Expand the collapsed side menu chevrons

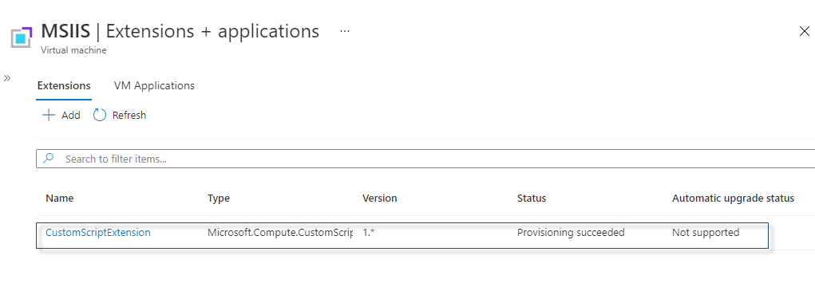7,78
